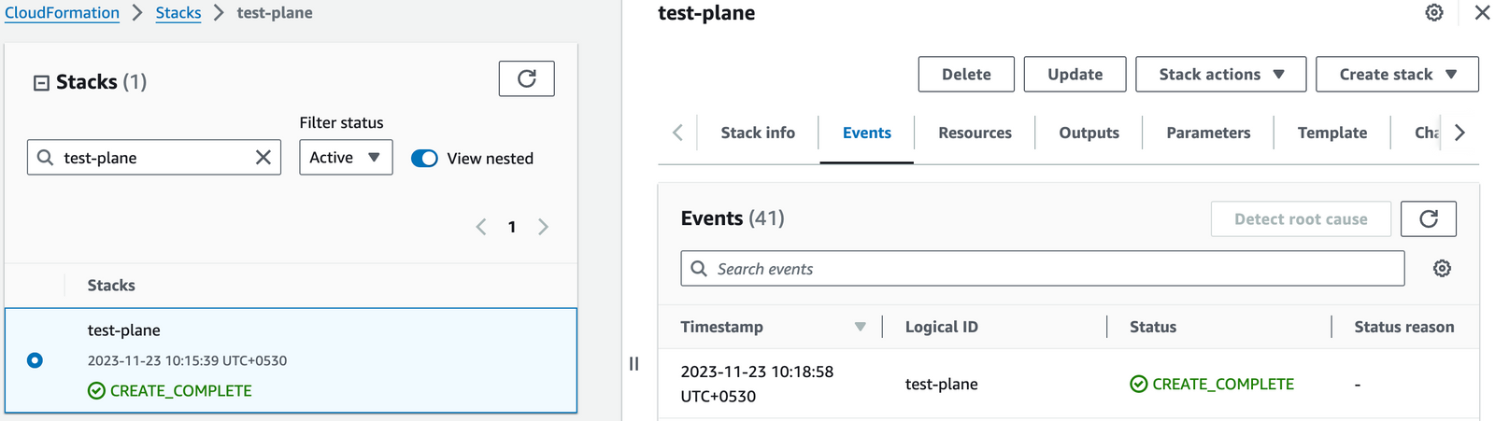Screen dimensions: 1495x421
Task: Sort events by Timestamp arrow
Action: pyautogui.click(x=860, y=327)
